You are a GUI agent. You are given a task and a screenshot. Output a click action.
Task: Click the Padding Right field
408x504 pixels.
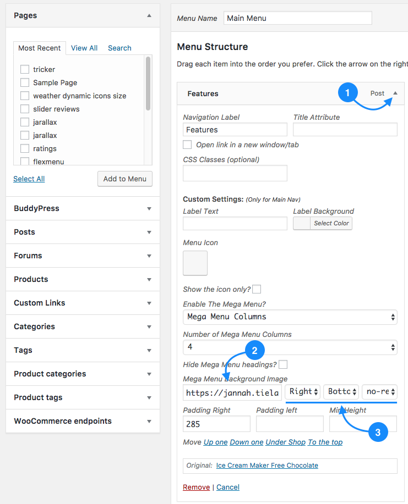pos(217,424)
